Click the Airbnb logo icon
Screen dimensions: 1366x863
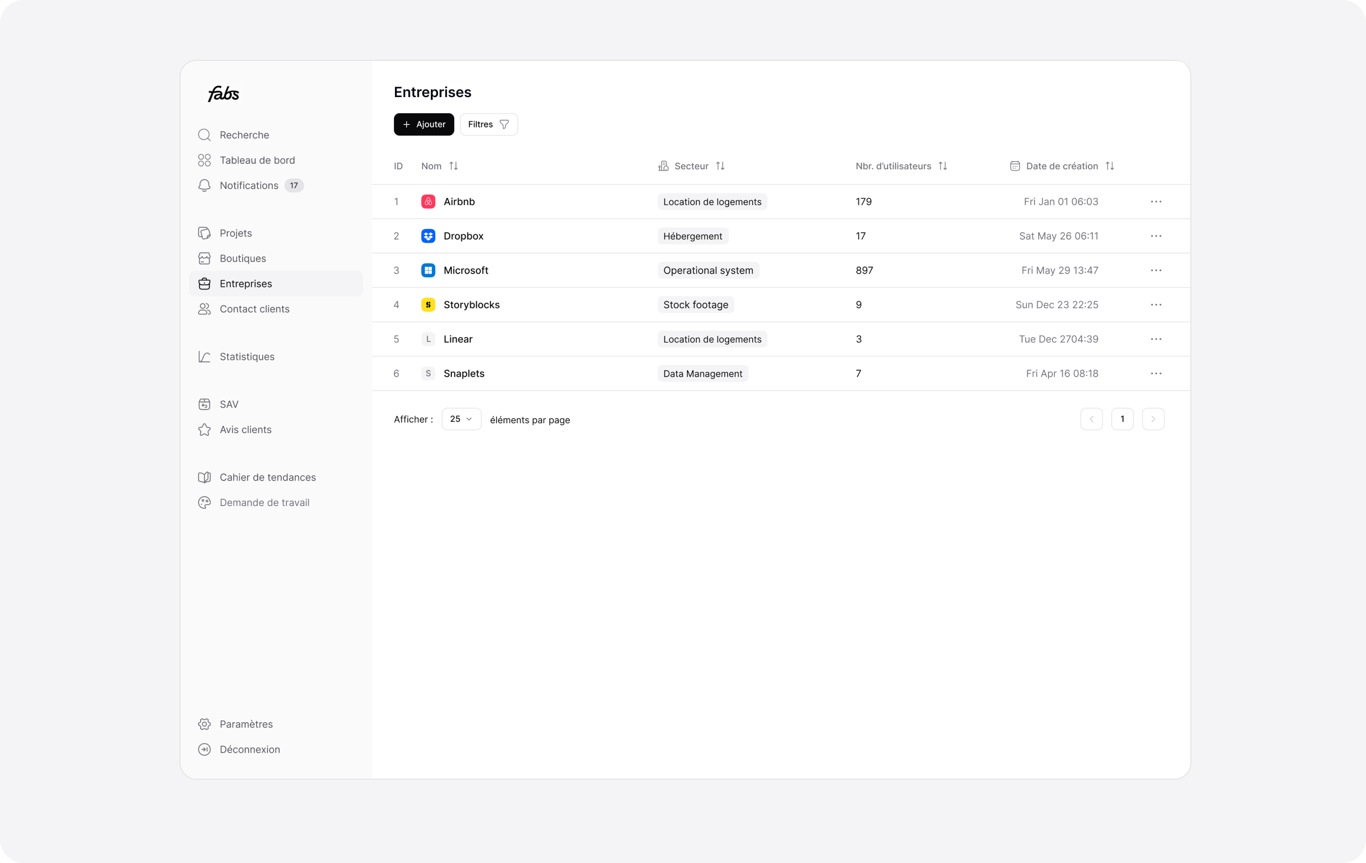point(428,202)
